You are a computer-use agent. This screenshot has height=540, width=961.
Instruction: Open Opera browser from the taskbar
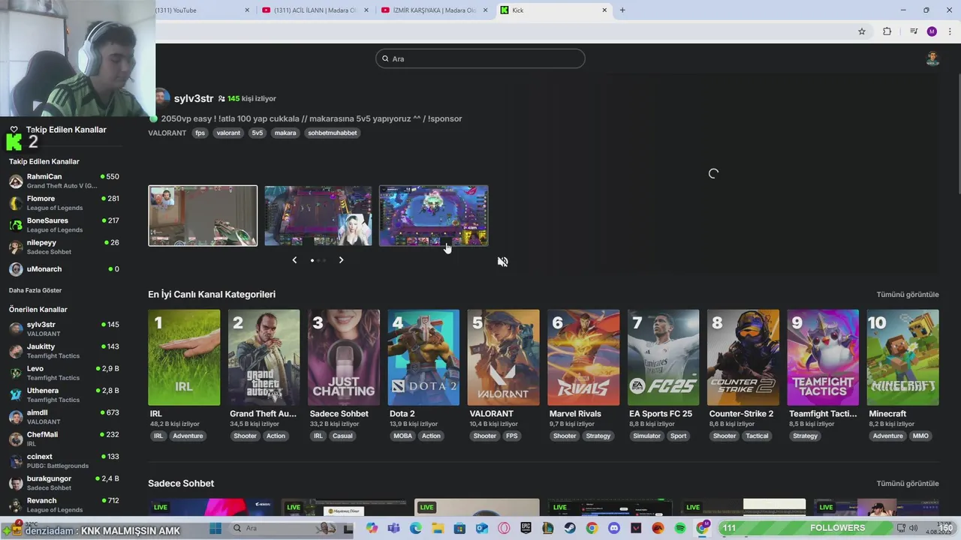click(504, 529)
